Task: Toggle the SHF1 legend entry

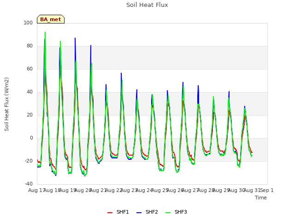Action: (118, 212)
